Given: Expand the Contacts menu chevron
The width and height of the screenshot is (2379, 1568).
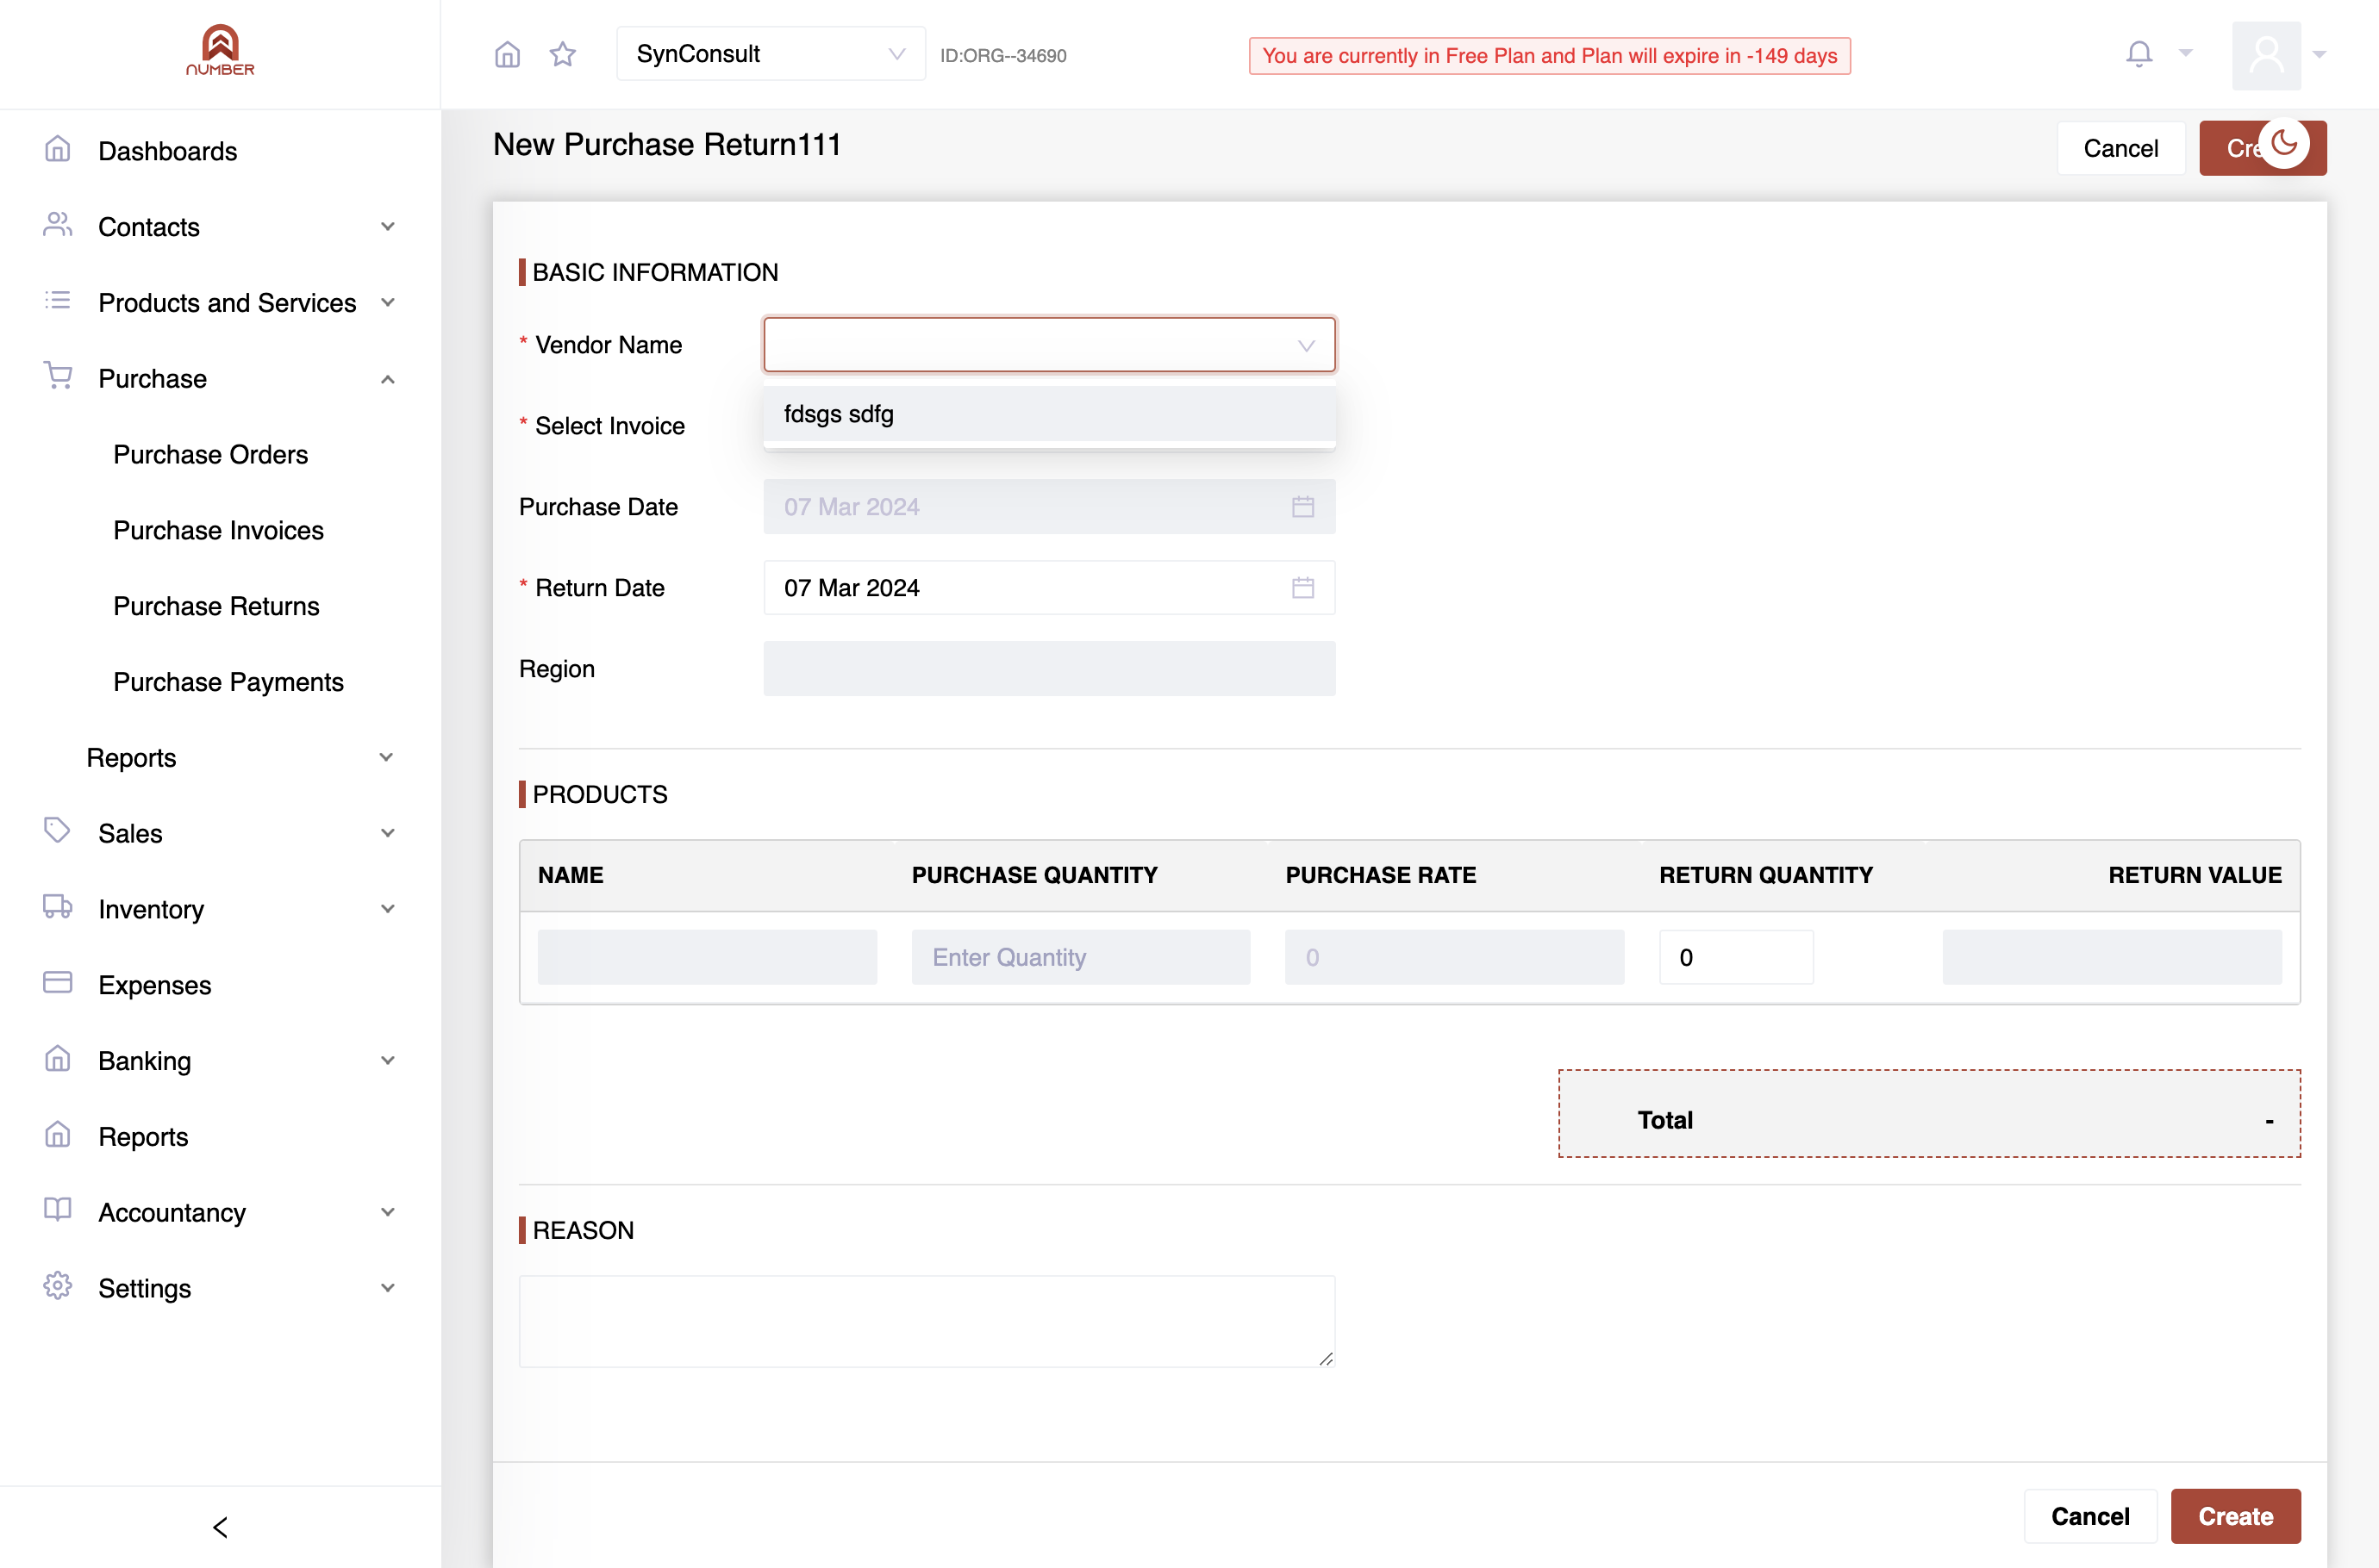Looking at the screenshot, I should [x=387, y=227].
